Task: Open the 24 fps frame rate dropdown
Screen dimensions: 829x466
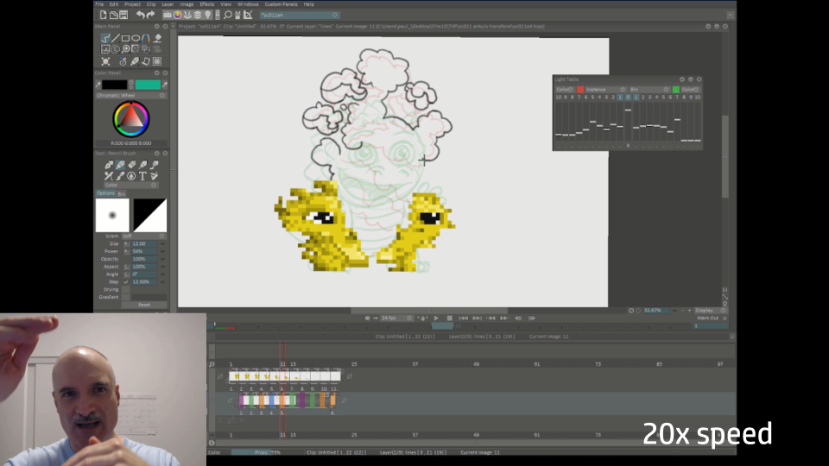Action: tap(396, 318)
